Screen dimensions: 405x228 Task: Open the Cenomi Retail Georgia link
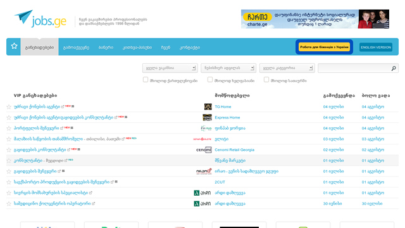point(235,149)
